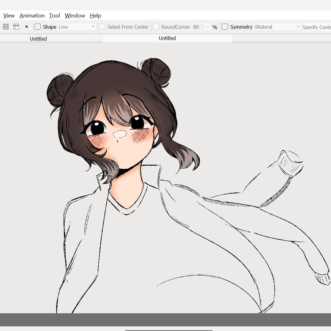The image size is (331, 331).
Task: Enable the Shape checkbox
Action: pos(38,27)
